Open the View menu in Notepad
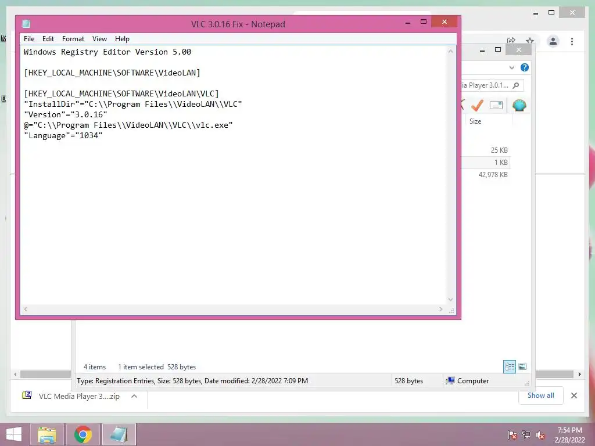The image size is (595, 446). click(99, 39)
